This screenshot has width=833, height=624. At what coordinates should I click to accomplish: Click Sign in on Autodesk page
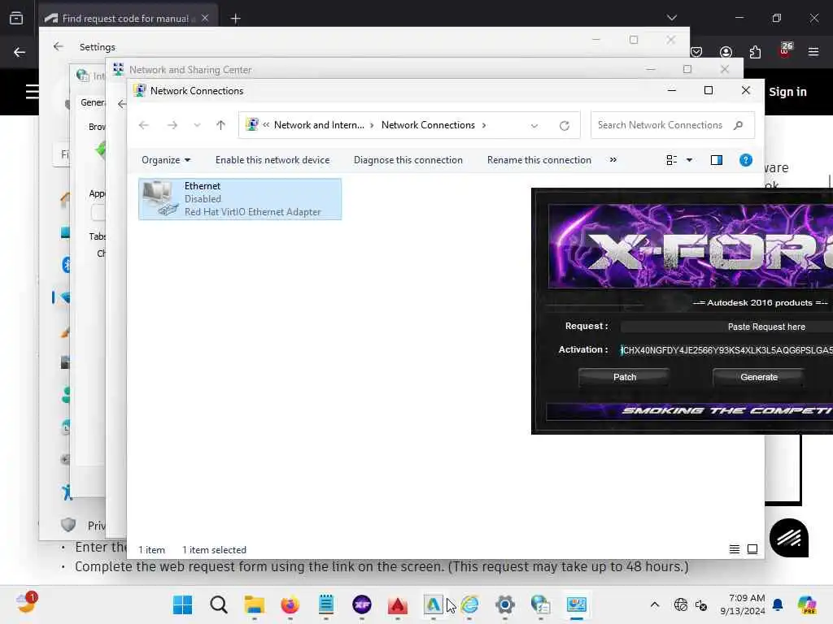787,92
